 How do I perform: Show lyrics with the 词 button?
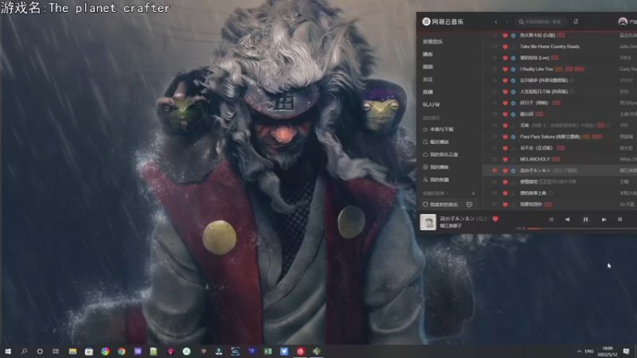pyautogui.click(x=619, y=220)
